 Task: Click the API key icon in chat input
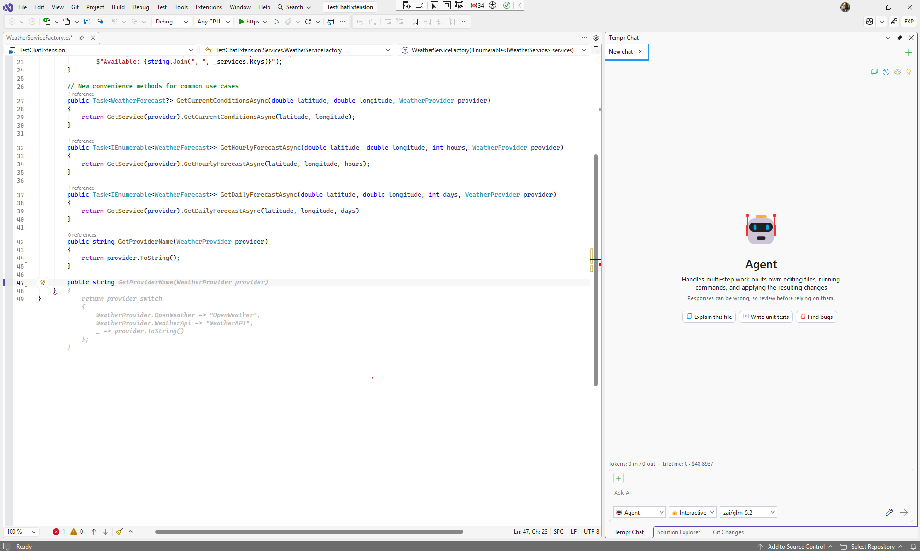[889, 512]
